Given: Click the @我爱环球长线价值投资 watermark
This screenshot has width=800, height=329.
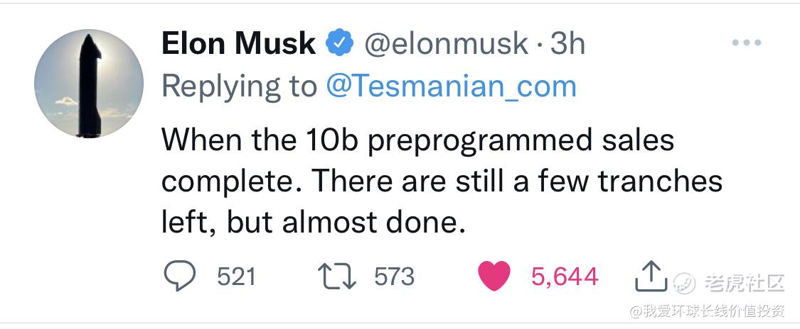Looking at the screenshot, I should [x=707, y=311].
